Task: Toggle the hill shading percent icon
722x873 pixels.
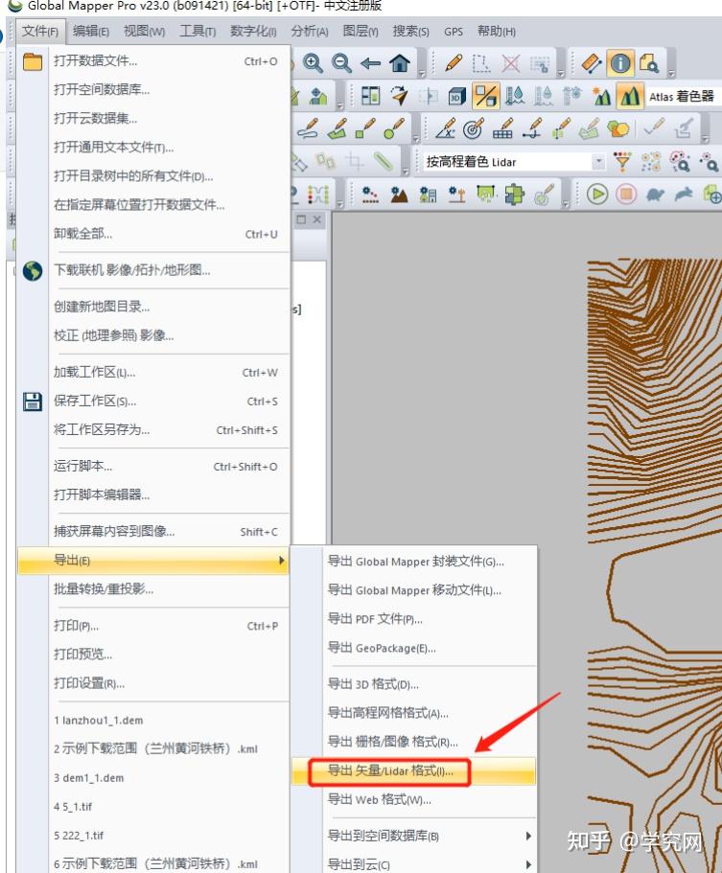Action: tap(485, 96)
